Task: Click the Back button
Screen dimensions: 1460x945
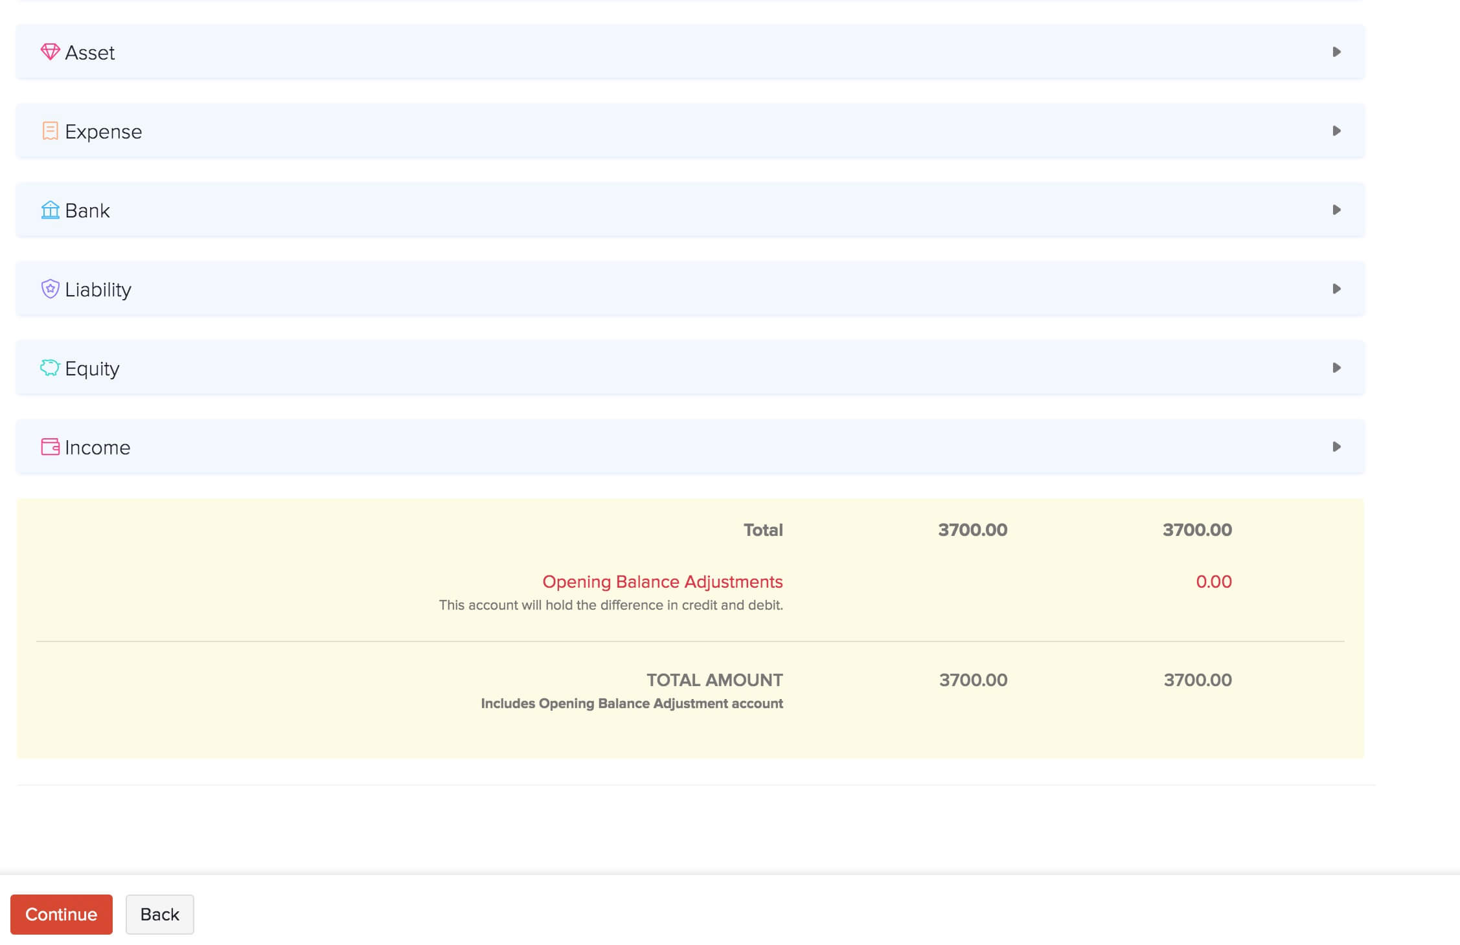Action: tap(159, 914)
